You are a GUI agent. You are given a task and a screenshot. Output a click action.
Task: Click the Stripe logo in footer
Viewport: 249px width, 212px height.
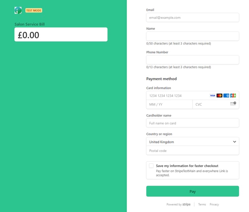coord(186,204)
